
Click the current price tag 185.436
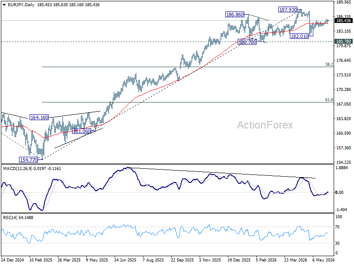pos(344,21)
